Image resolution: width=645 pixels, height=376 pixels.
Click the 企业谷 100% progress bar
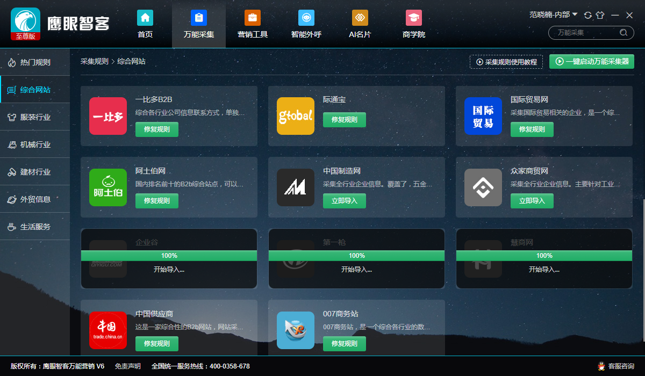169,256
